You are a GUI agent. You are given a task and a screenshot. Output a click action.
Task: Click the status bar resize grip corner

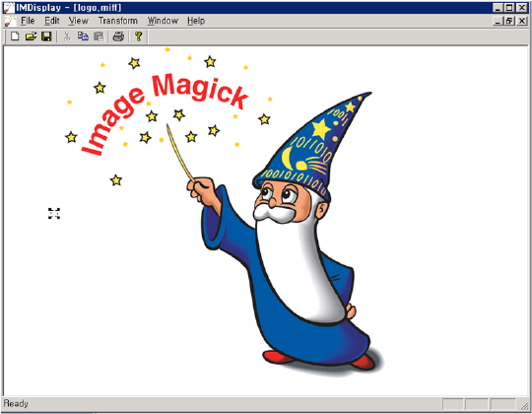[x=524, y=404]
